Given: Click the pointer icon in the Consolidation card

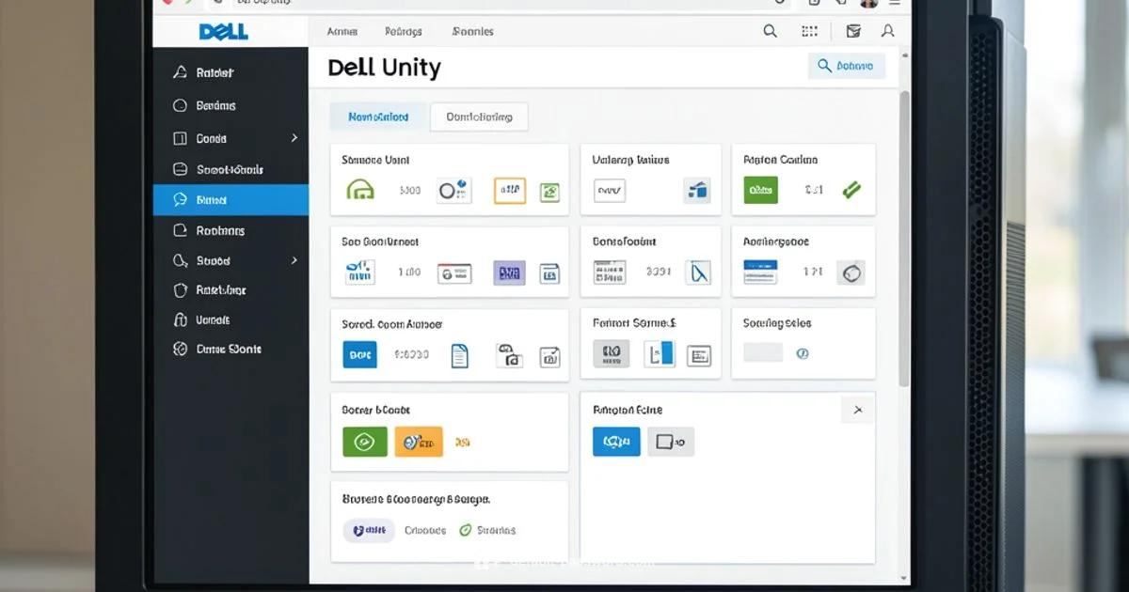Looking at the screenshot, I should point(696,273).
